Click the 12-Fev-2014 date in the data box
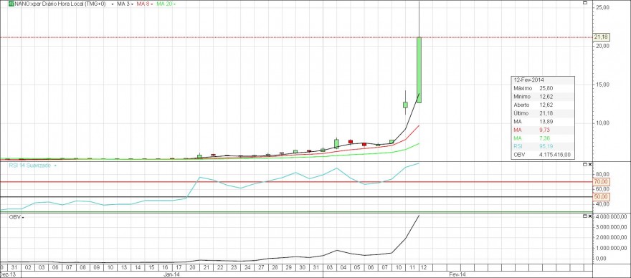The image size is (631, 278). tap(528, 80)
